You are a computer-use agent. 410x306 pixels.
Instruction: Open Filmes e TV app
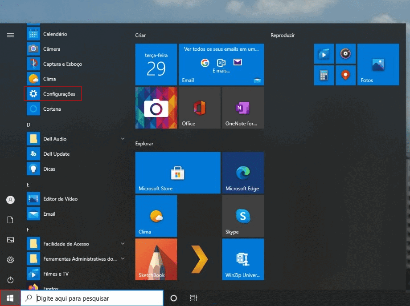tap(76, 274)
